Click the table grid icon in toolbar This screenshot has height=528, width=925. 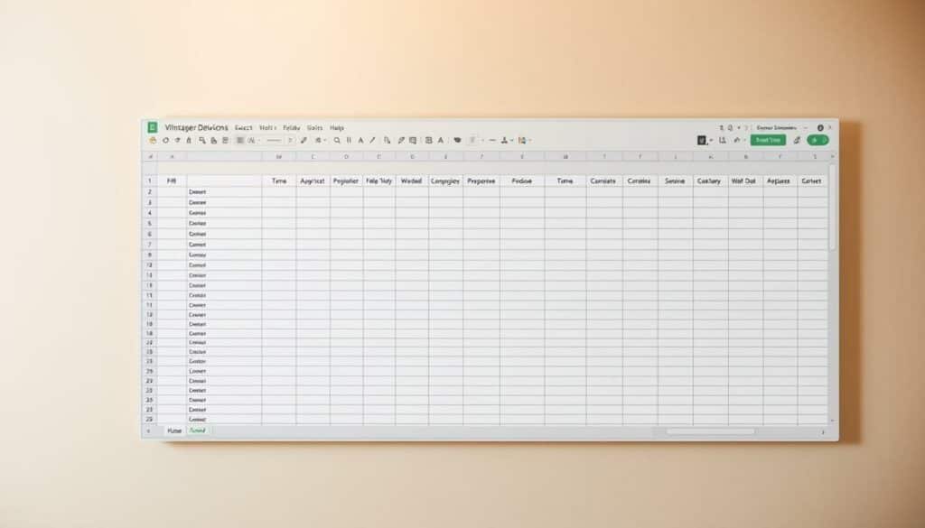pyautogui.click(x=429, y=140)
